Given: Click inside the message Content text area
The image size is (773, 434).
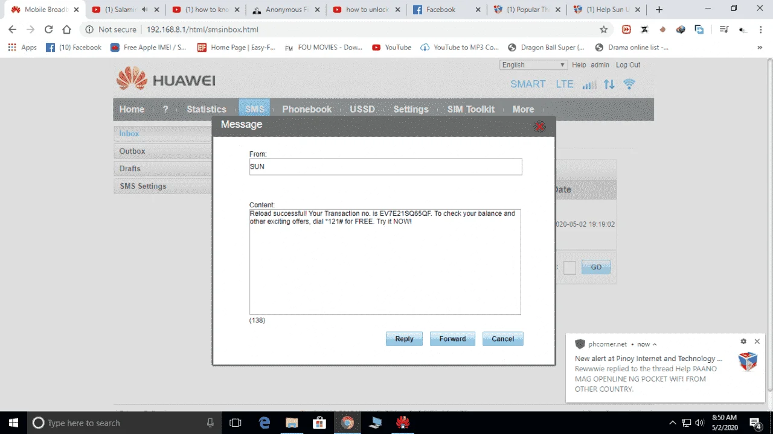Looking at the screenshot, I should (x=385, y=262).
